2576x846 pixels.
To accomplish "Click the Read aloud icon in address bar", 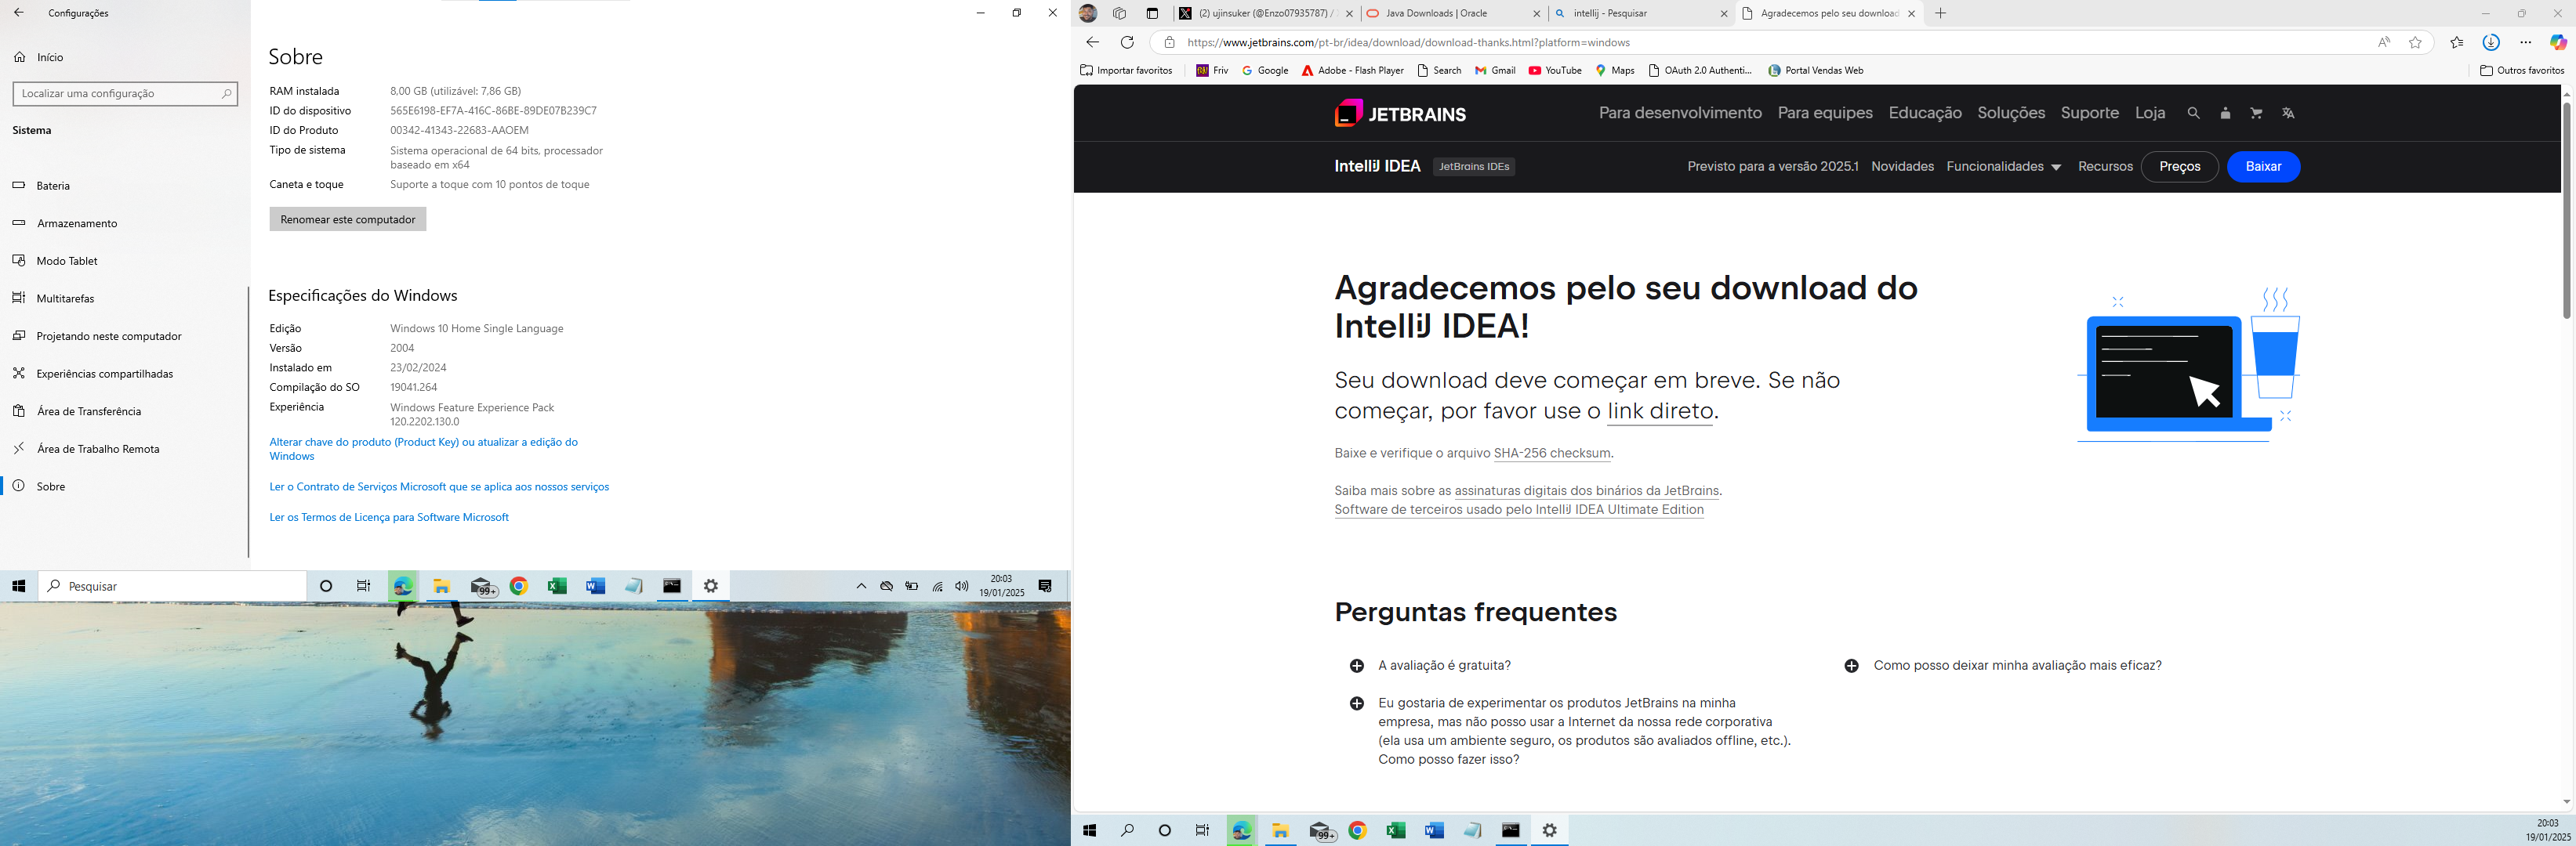I will tap(2384, 42).
